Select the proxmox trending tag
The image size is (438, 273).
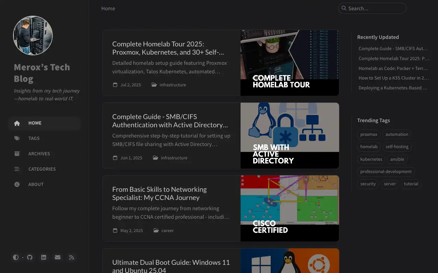pyautogui.click(x=369, y=134)
